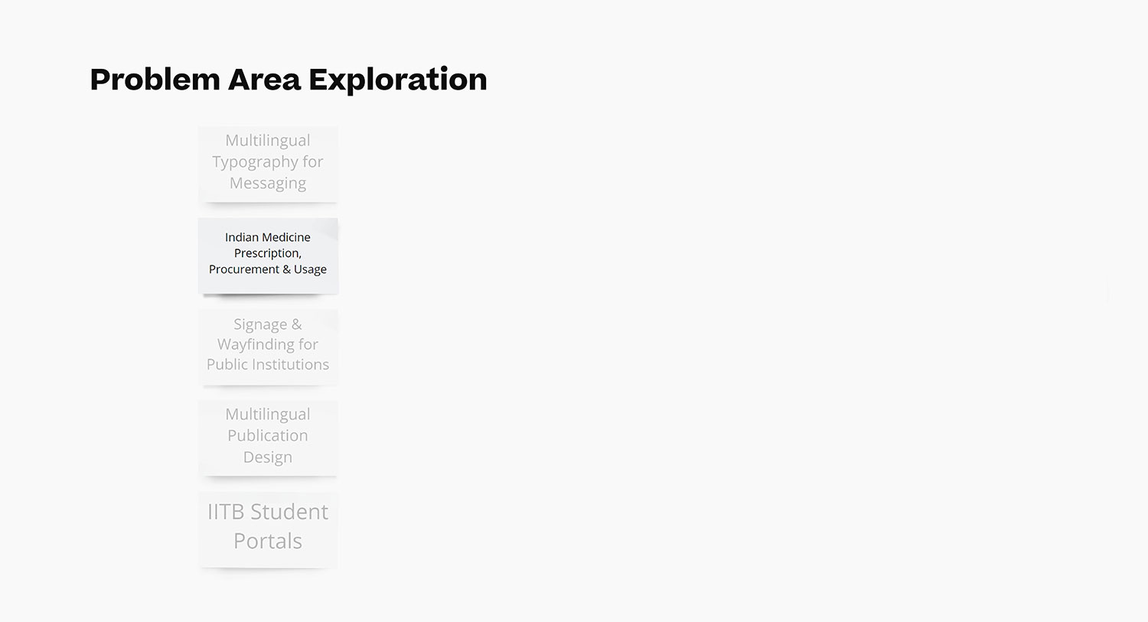Viewport: 1148px width, 622px height.
Task: Open the card about Messaging typography
Action: tap(268, 163)
